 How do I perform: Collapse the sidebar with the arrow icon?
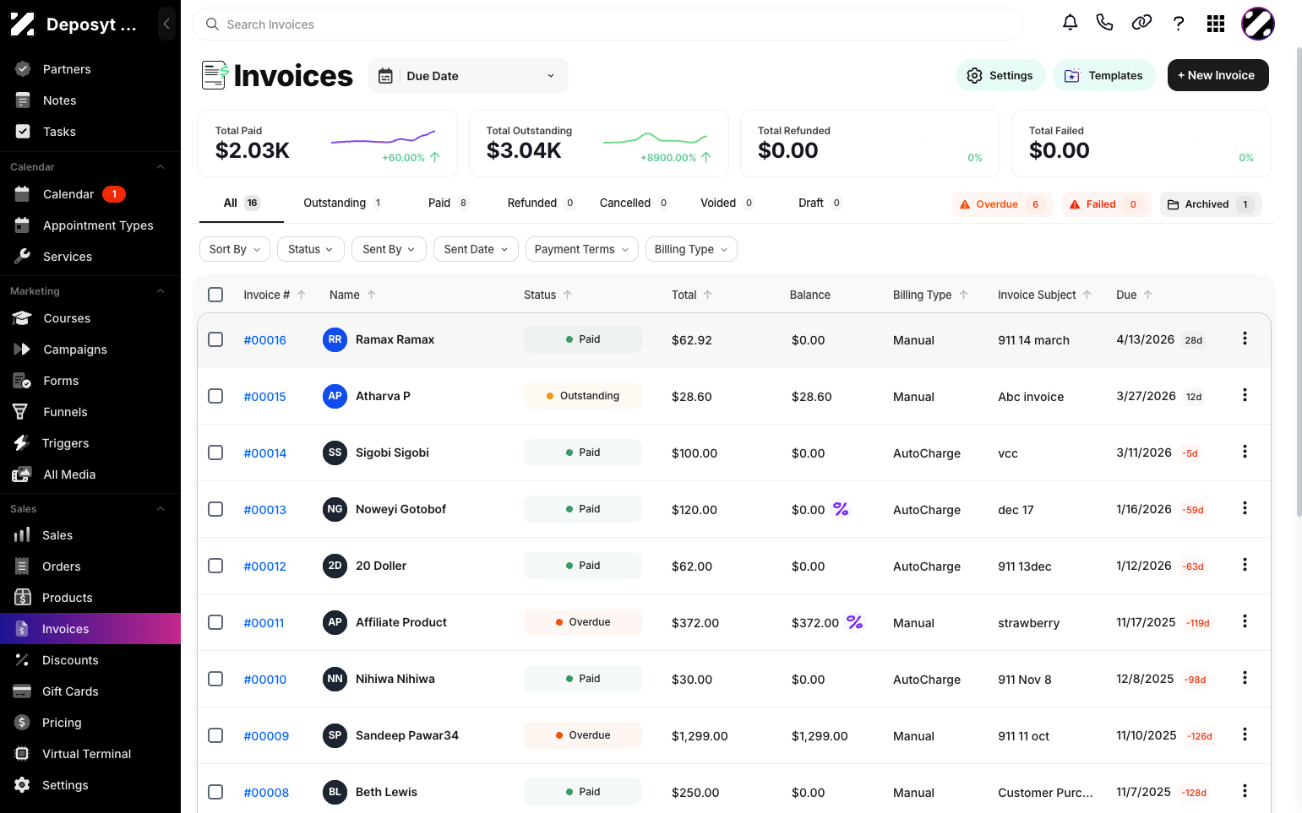point(166,24)
